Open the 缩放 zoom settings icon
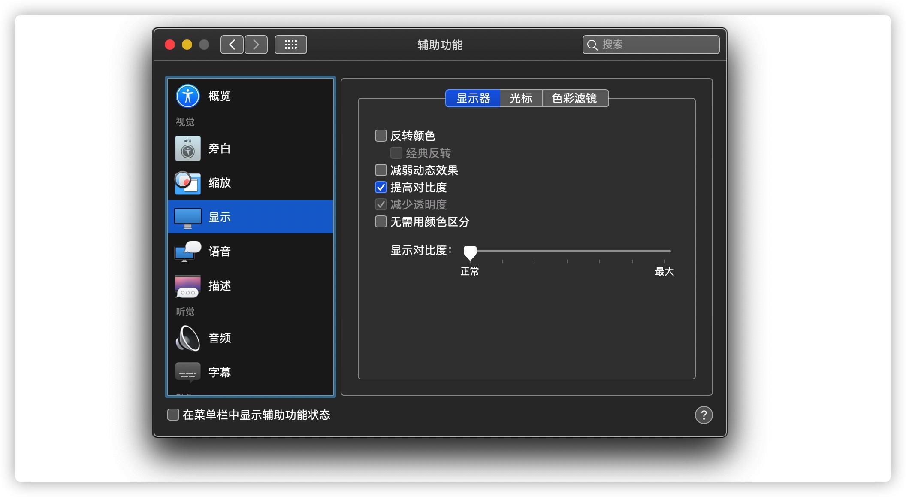Viewport: 906px width, 497px height. tap(188, 183)
